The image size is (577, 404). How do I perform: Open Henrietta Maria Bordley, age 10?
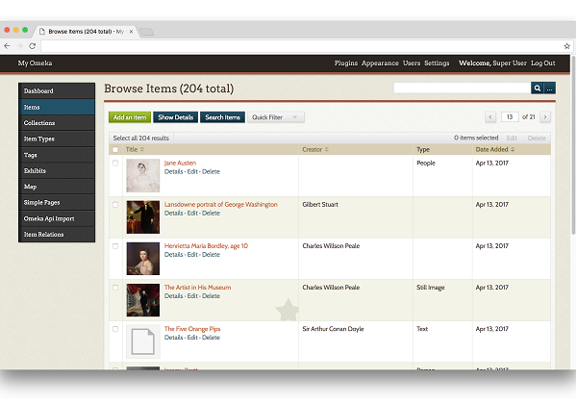coord(206,246)
